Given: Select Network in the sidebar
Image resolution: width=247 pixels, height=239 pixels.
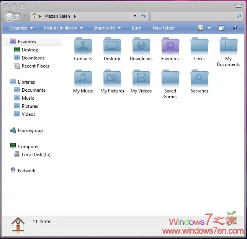Looking at the screenshot, I should 23,171.
